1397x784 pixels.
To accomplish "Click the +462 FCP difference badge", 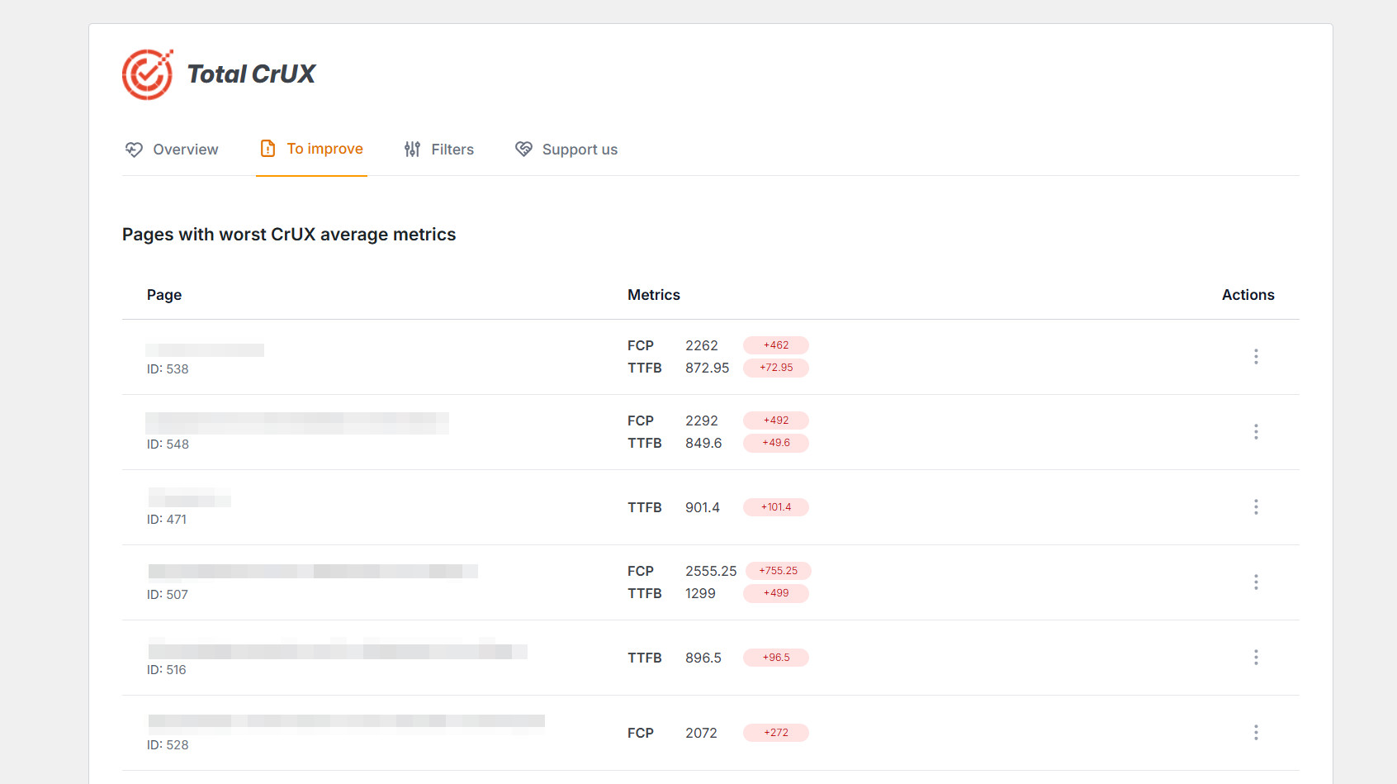I will 775,345.
